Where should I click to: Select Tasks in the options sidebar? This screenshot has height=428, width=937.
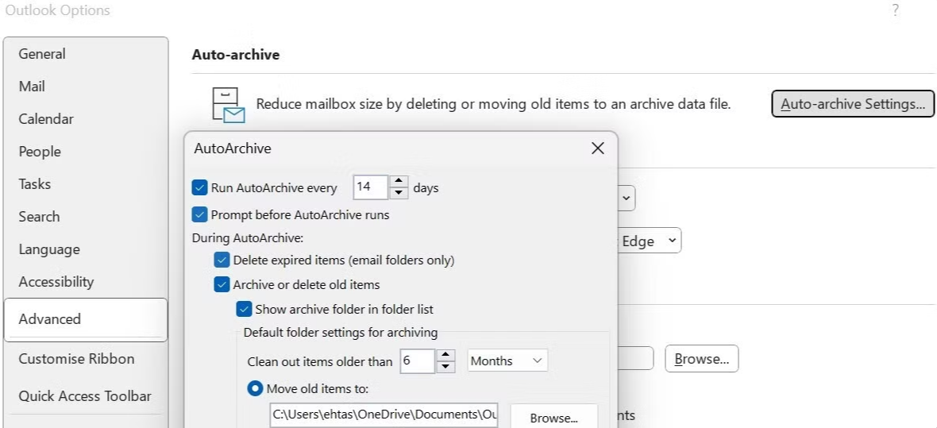86,184
